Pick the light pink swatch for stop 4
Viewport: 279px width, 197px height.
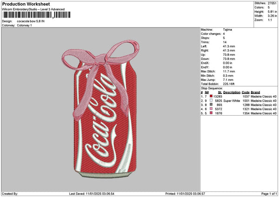[211, 109]
